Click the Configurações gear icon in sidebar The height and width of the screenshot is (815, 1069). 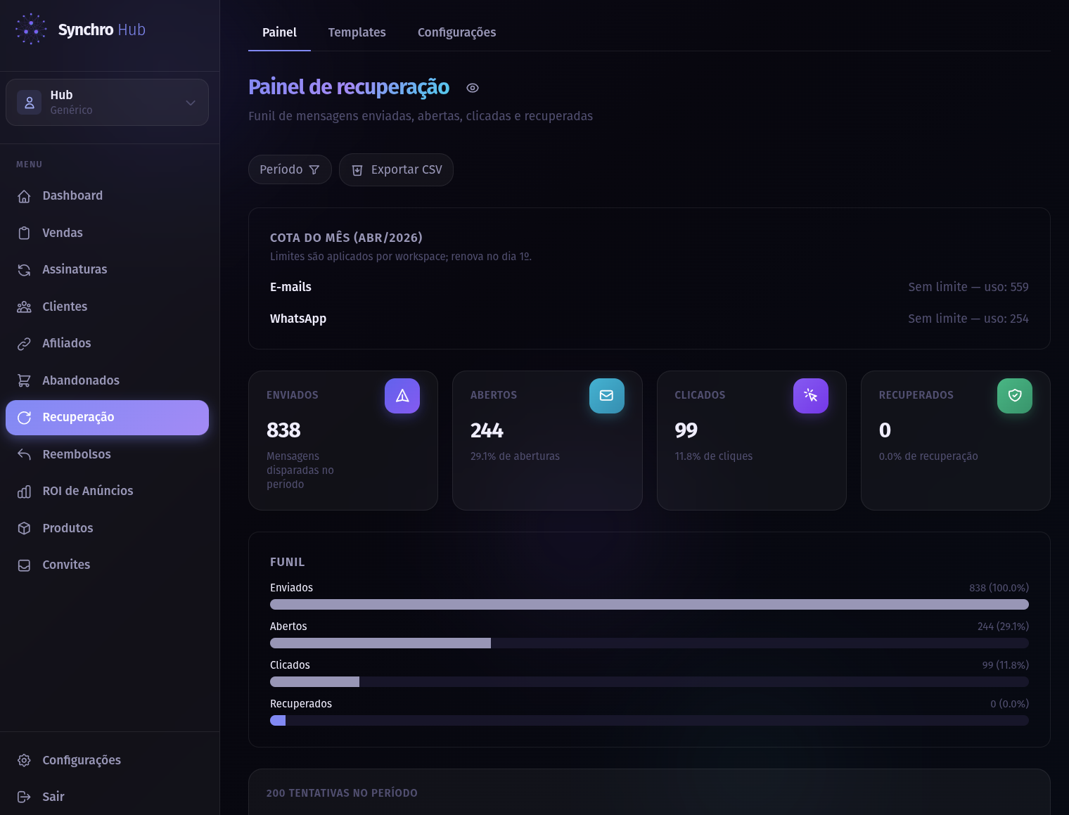pyautogui.click(x=24, y=760)
